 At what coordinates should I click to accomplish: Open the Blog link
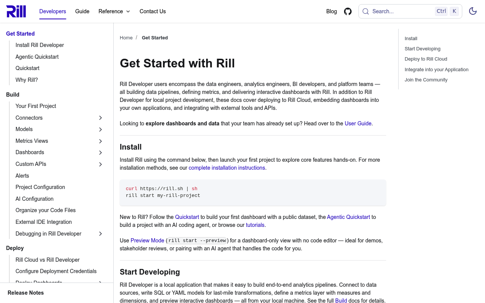click(332, 11)
